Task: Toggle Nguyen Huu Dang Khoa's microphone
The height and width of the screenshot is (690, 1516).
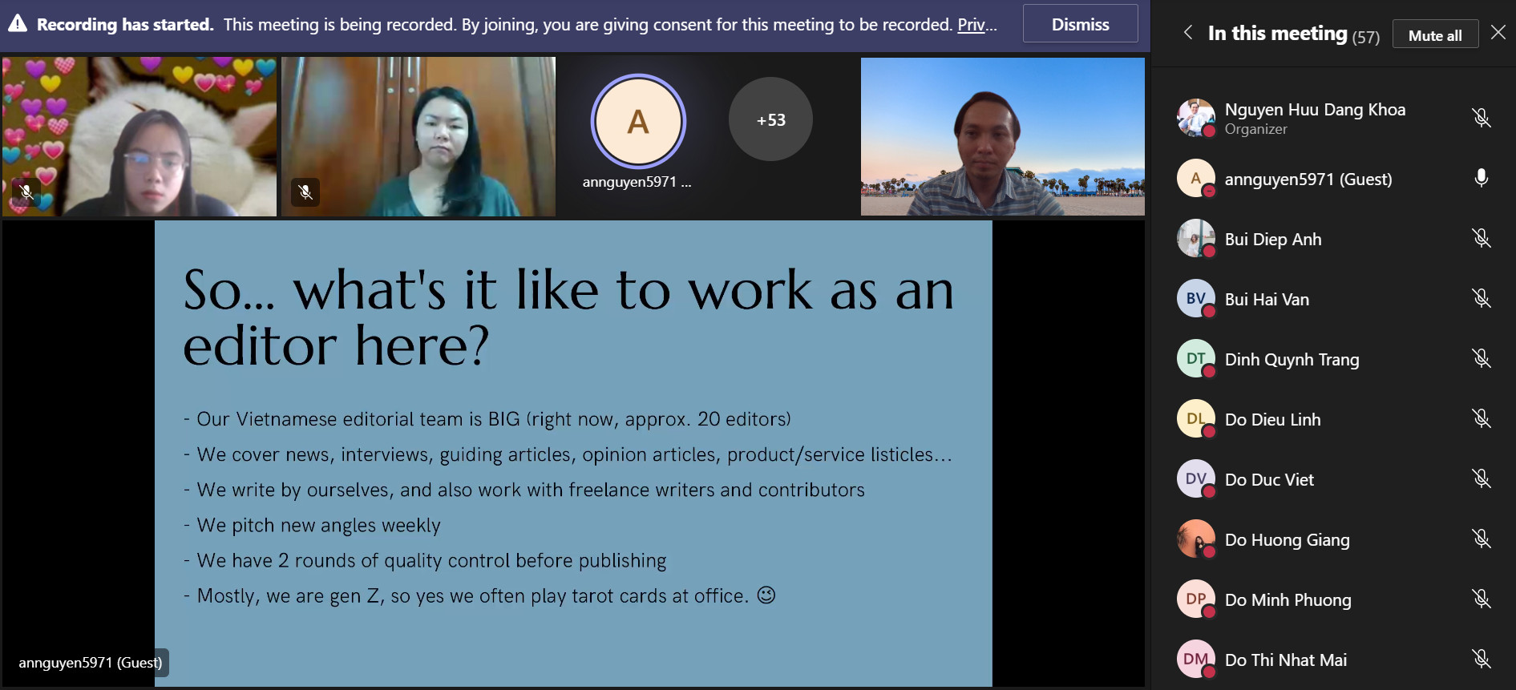Action: pyautogui.click(x=1481, y=118)
